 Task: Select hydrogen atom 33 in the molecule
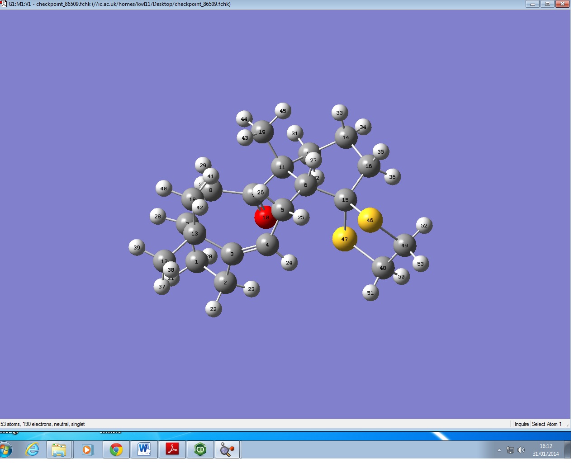[340, 113]
